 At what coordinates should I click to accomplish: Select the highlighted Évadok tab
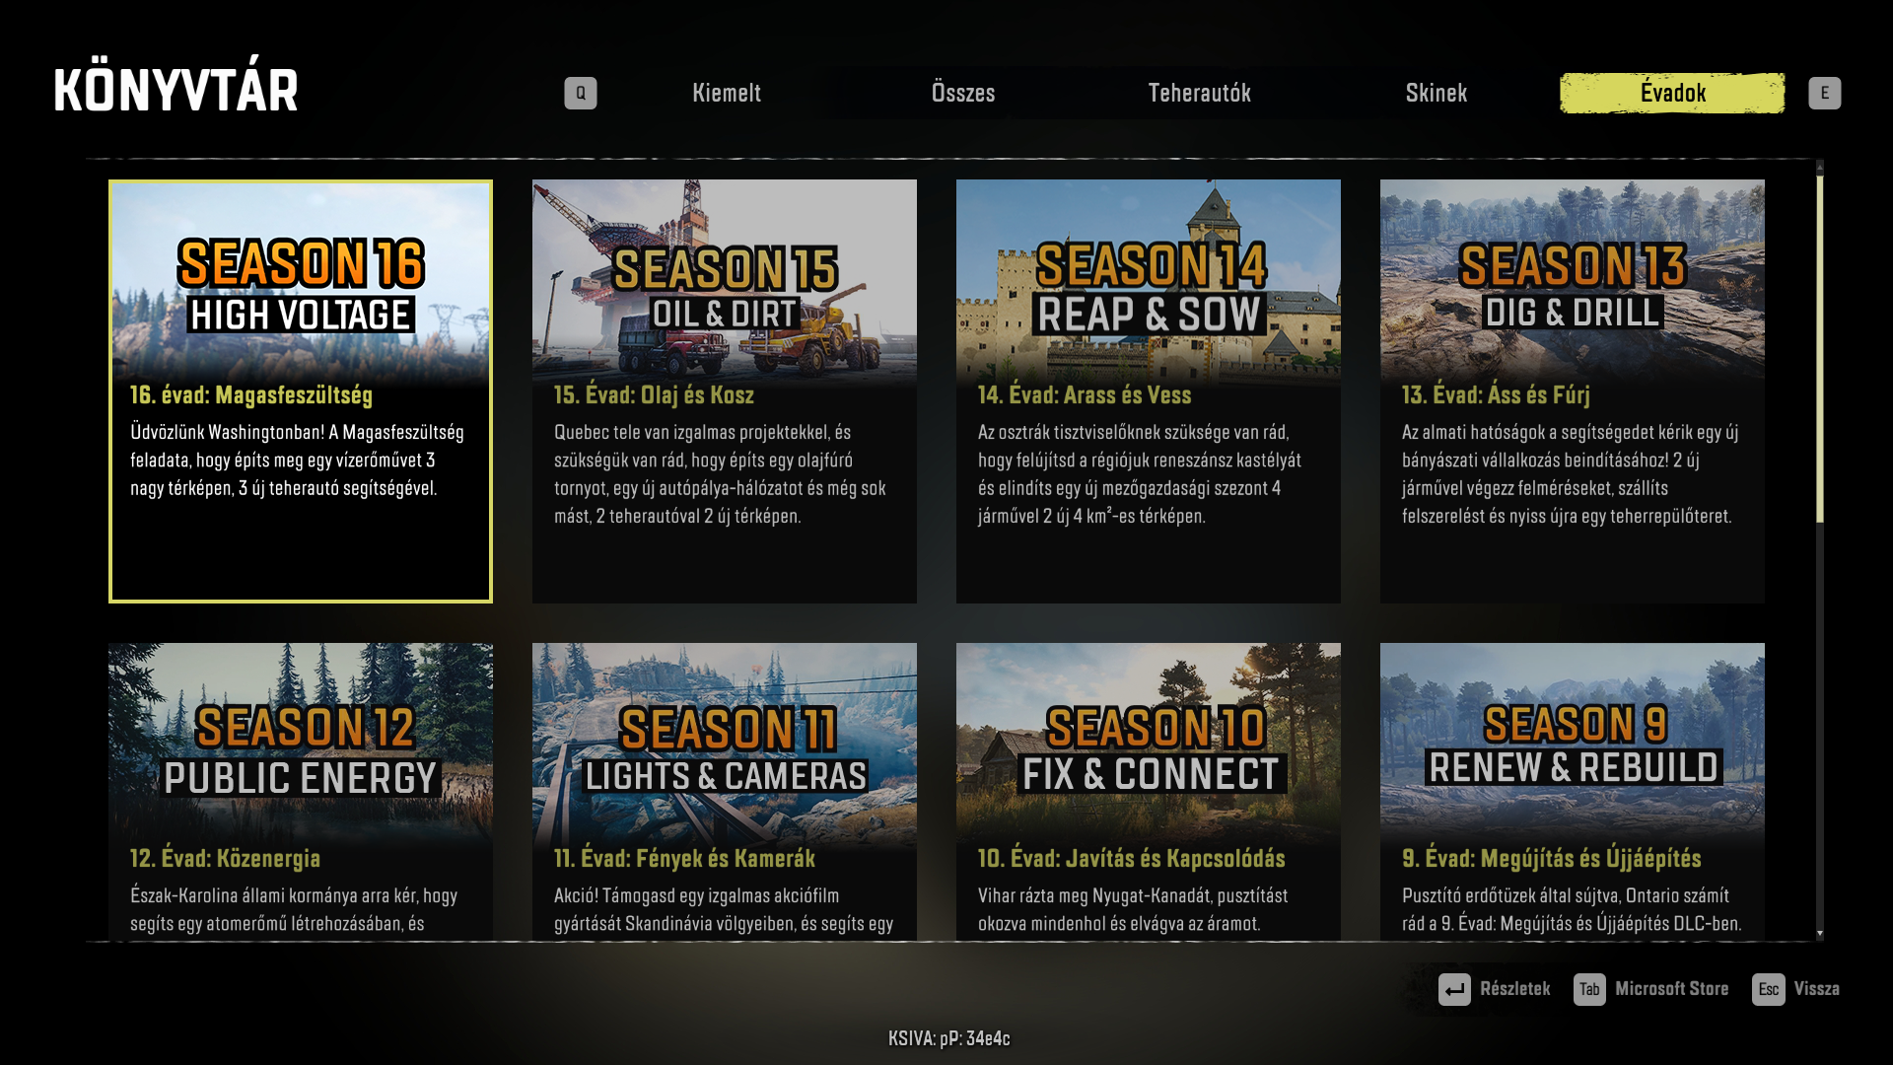pos(1672,93)
